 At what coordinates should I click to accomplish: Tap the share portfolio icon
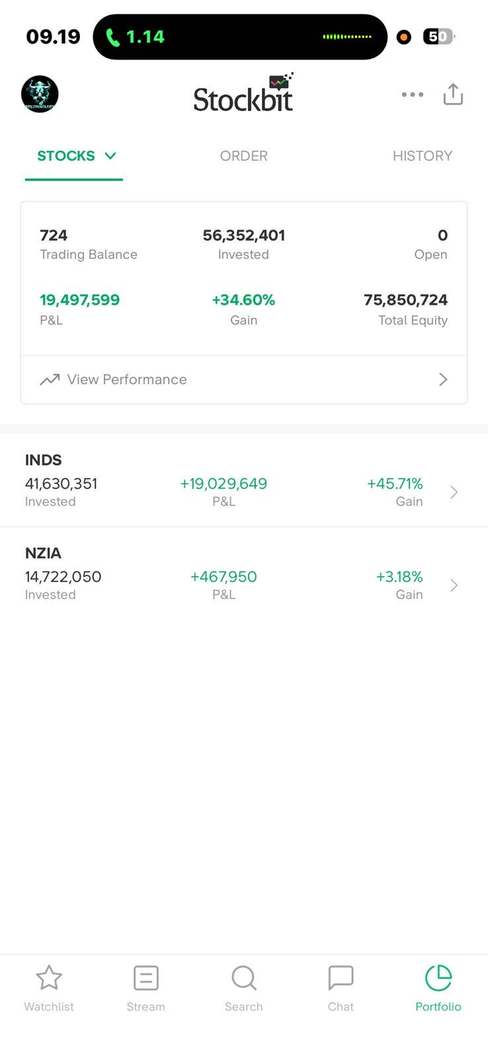pyautogui.click(x=453, y=95)
